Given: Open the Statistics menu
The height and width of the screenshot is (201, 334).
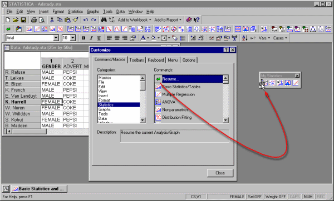Looking at the screenshot, I should pyautogui.click(x=75, y=12).
